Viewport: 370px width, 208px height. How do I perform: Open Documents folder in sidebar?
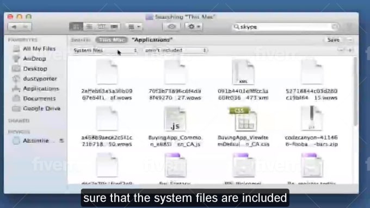pos(34,98)
